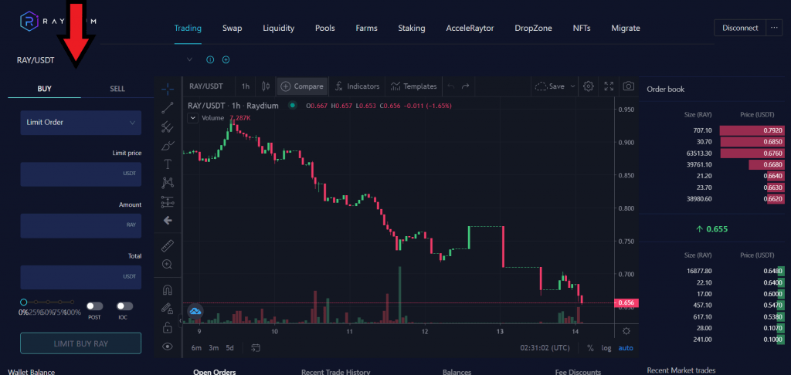Screen dimensions: 791x375
Task: Select the text annotation tool
Action: 168,164
